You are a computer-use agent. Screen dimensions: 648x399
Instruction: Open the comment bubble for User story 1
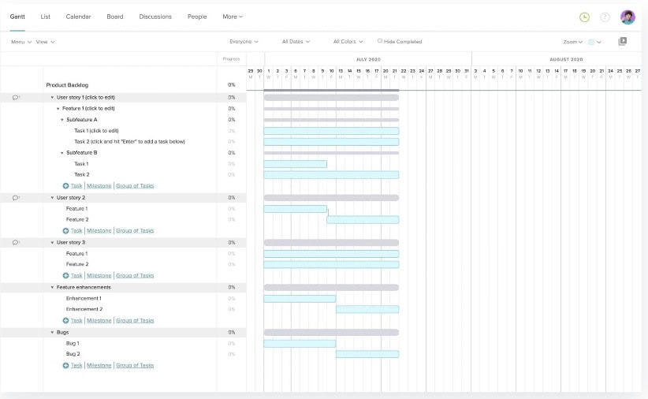(16, 97)
